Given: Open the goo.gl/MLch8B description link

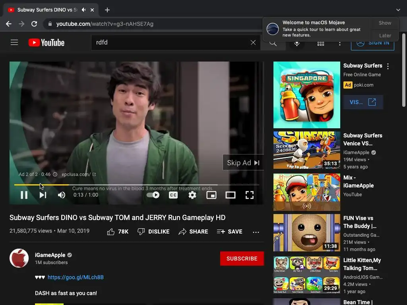Looking at the screenshot, I should [76, 277].
